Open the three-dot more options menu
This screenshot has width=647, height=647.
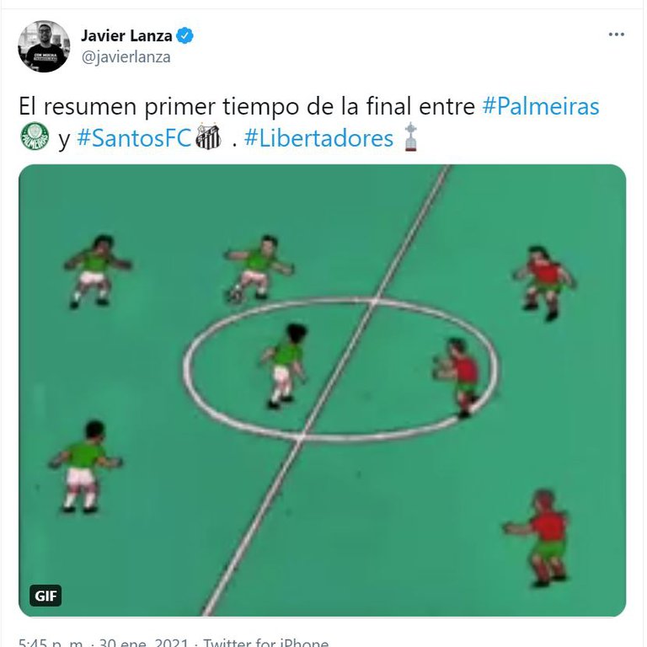[616, 35]
